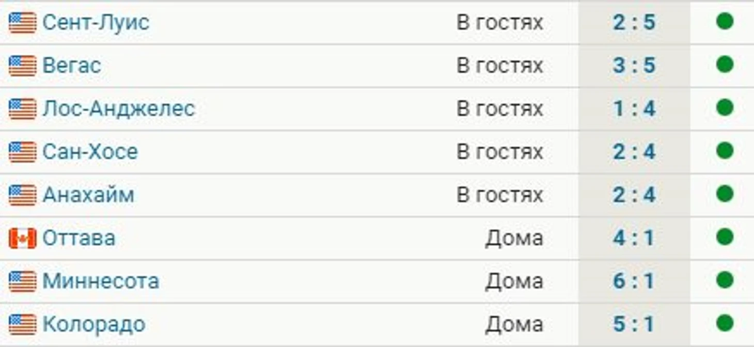The image size is (754, 347).
Task: Click the 5 : 1 result for Колорадо
Action: tap(634, 324)
